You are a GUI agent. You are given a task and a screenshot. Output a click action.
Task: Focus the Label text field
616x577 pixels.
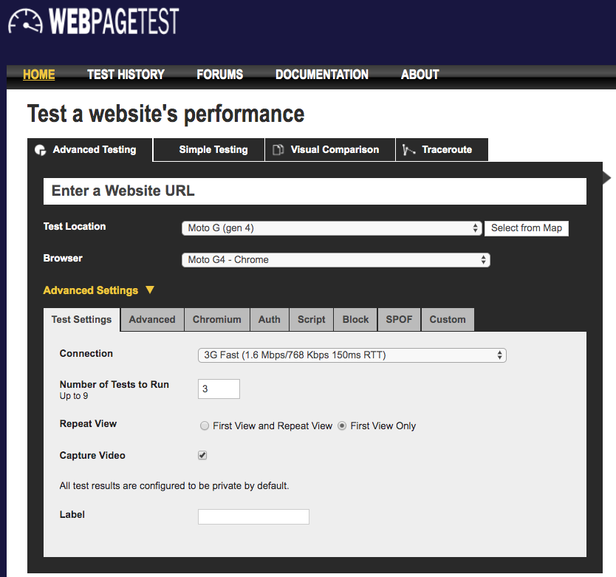pyautogui.click(x=253, y=516)
